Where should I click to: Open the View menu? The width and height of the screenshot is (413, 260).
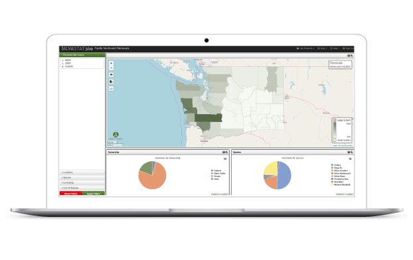[x=322, y=48]
